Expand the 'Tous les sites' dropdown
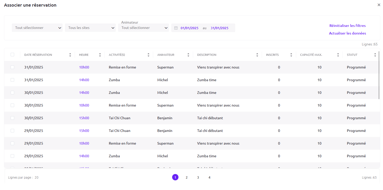Screen dimensions: 383x190 tap(90, 28)
